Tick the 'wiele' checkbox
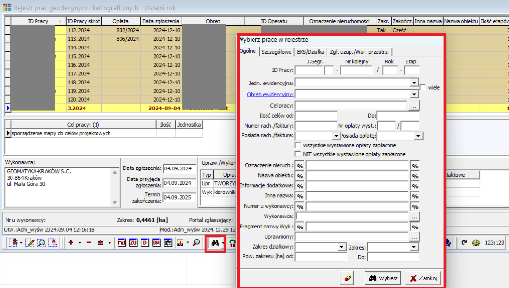 [x=423, y=87]
